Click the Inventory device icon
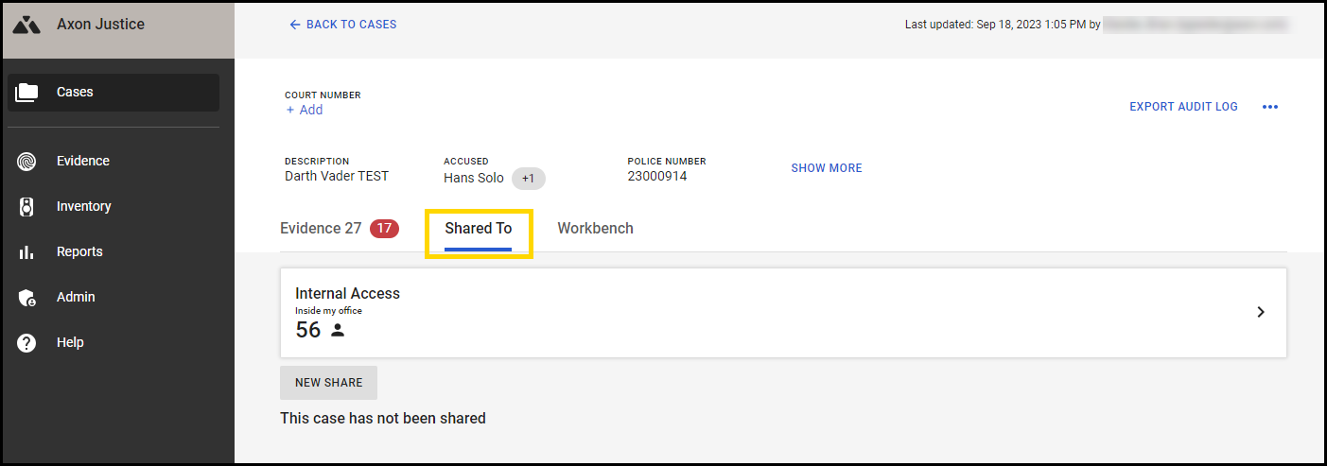1327x466 pixels. pyautogui.click(x=26, y=206)
